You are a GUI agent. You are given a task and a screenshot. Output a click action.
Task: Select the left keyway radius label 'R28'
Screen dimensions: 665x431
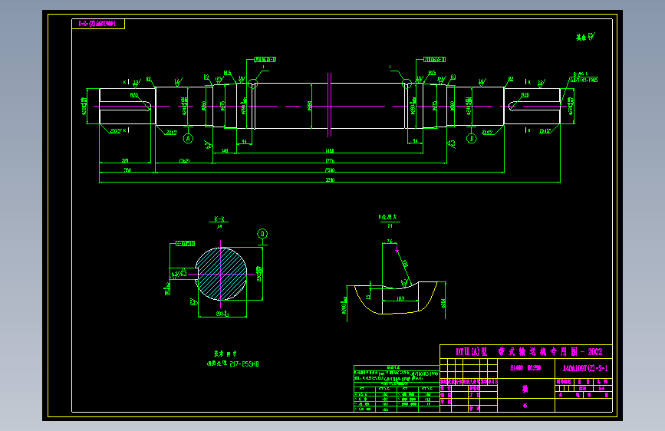coord(134,95)
